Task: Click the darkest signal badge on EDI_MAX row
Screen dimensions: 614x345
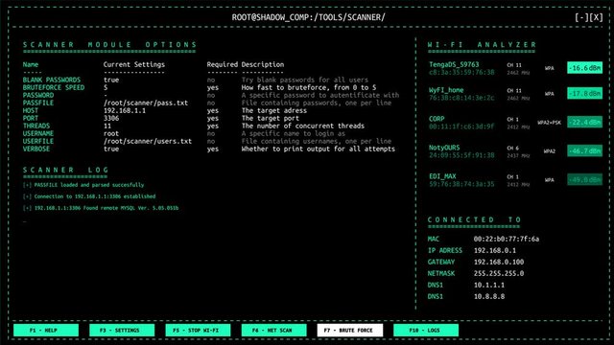Action: [x=584, y=180]
